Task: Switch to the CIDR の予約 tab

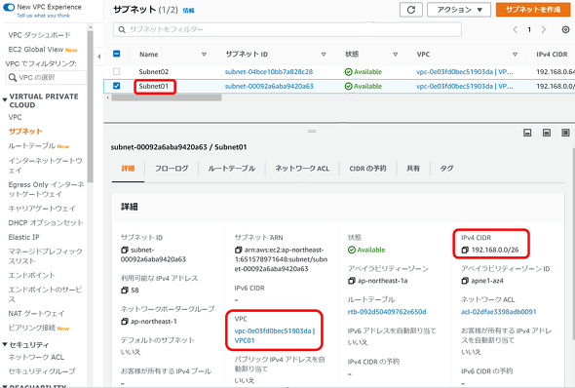Action: click(x=367, y=169)
